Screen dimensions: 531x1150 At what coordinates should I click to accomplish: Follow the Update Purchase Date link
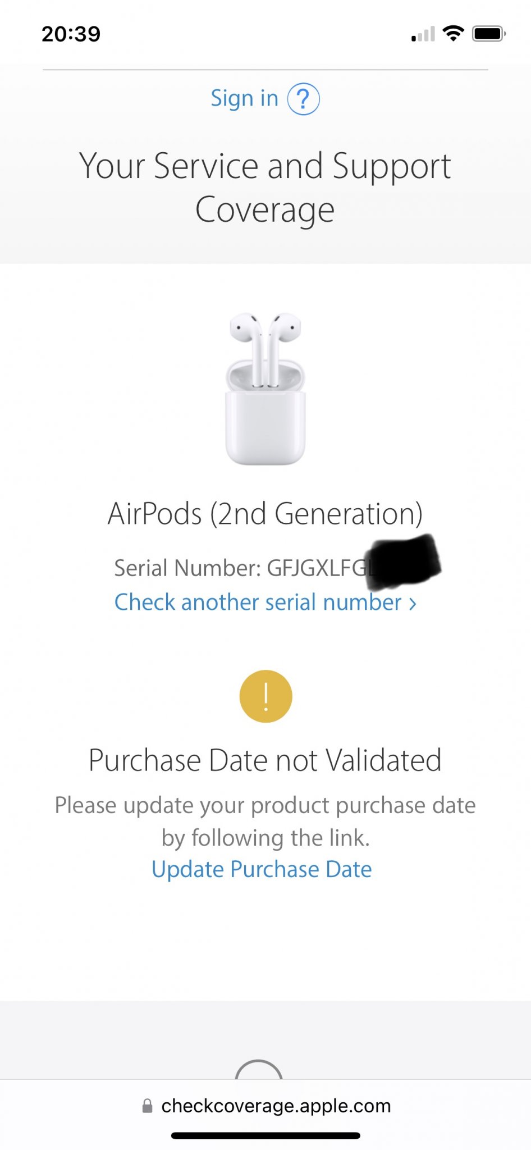[262, 869]
